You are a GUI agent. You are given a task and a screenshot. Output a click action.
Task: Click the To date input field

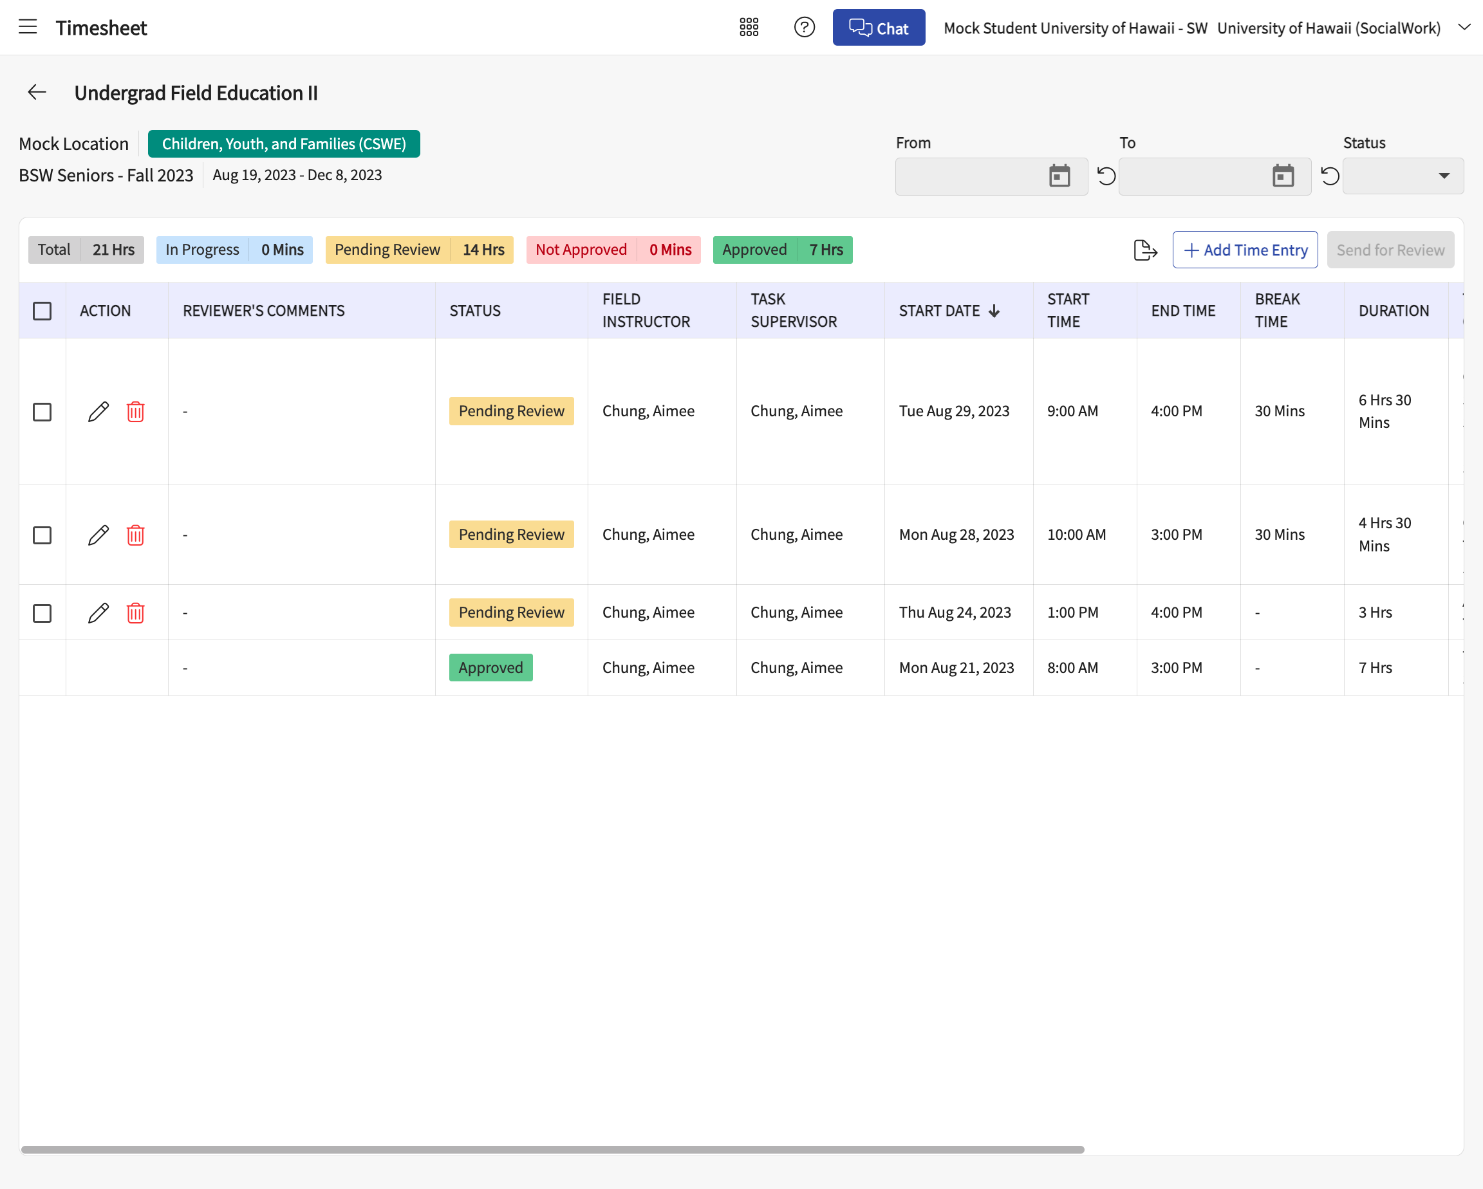click(1215, 176)
